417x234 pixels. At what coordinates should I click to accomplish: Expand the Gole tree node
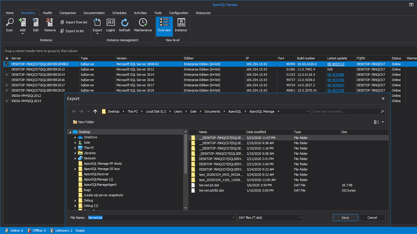pos(75,143)
